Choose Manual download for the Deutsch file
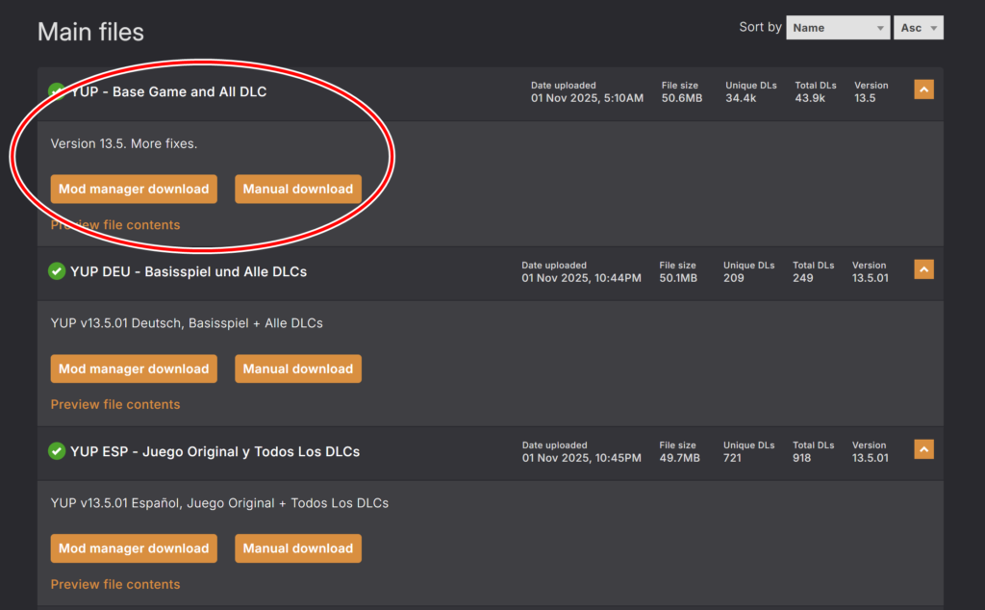 coord(297,369)
